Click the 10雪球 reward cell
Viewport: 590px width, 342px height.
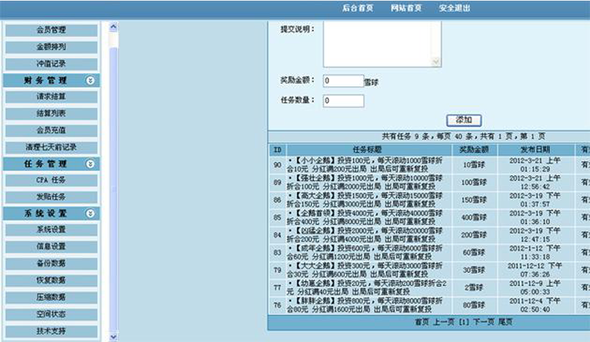click(x=474, y=165)
